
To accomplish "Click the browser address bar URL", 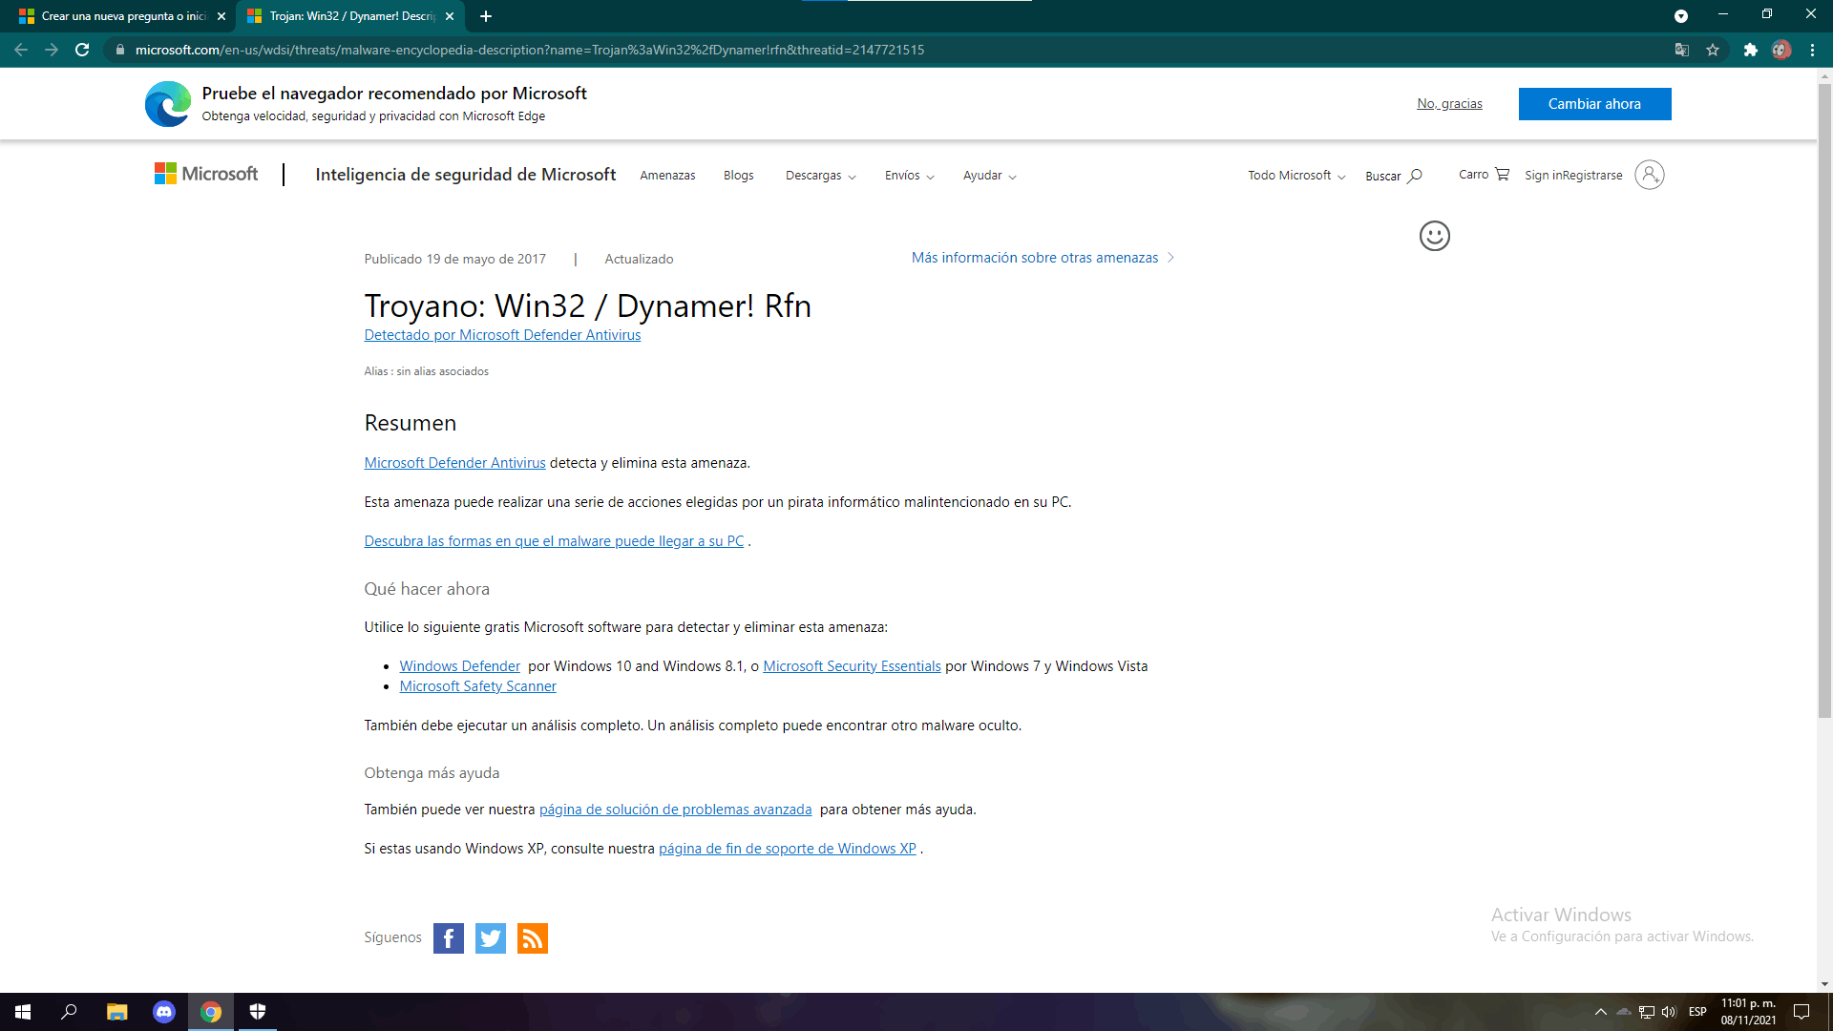I will click(x=529, y=50).
